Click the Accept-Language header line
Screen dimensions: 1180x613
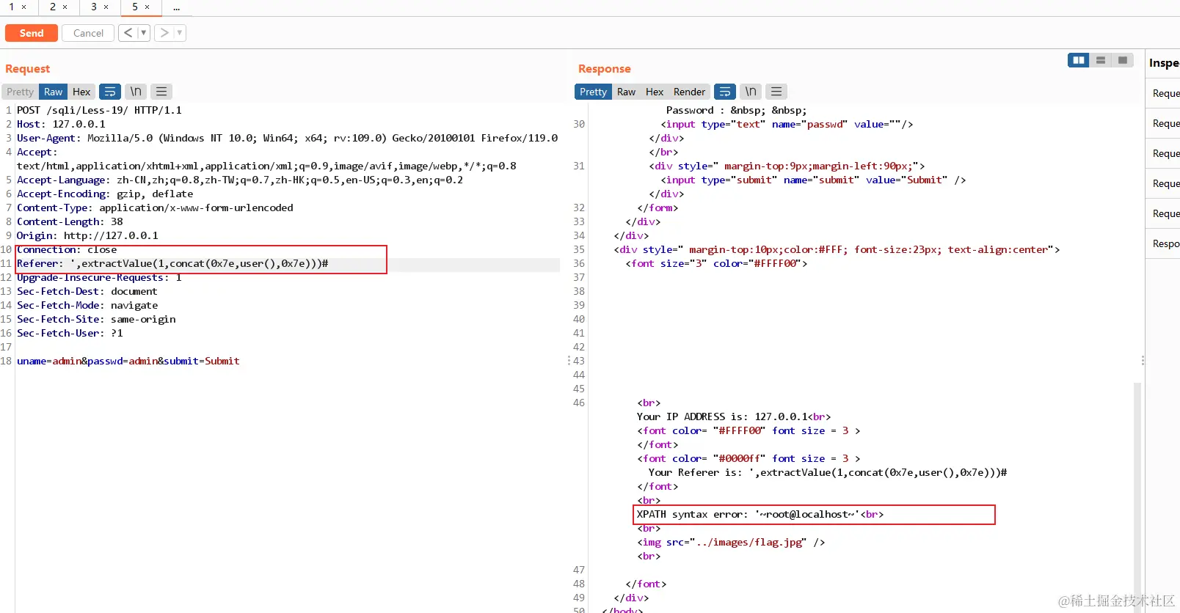pos(240,180)
